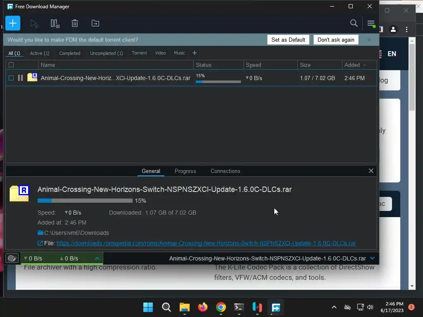Sort by the Size column header
The image size is (423, 317).
click(x=320, y=65)
